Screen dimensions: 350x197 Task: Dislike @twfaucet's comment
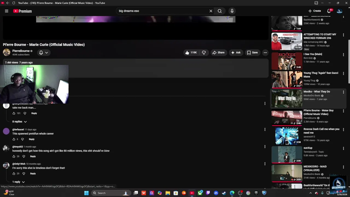pyautogui.click(x=22, y=139)
